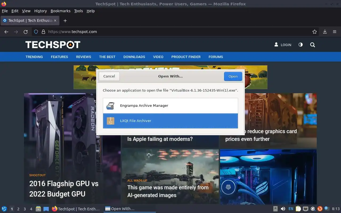Open the REVIEWS navigation item
The width and height of the screenshot is (341, 213).
click(83, 57)
